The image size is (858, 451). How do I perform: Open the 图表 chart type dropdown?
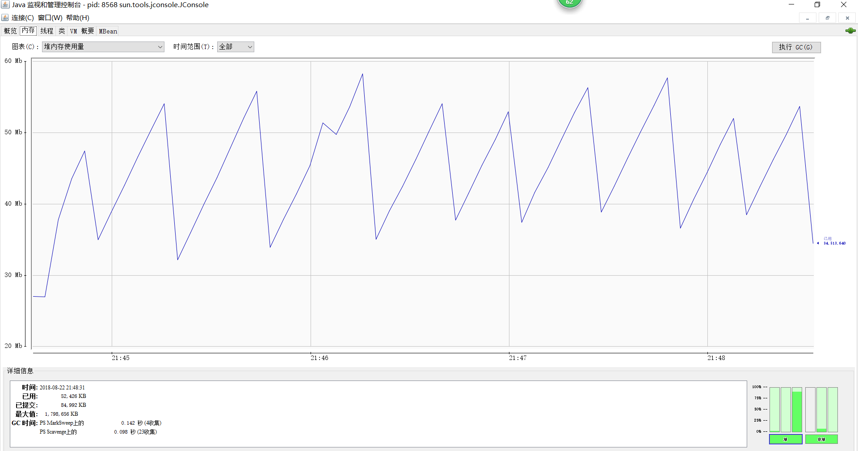coord(103,47)
